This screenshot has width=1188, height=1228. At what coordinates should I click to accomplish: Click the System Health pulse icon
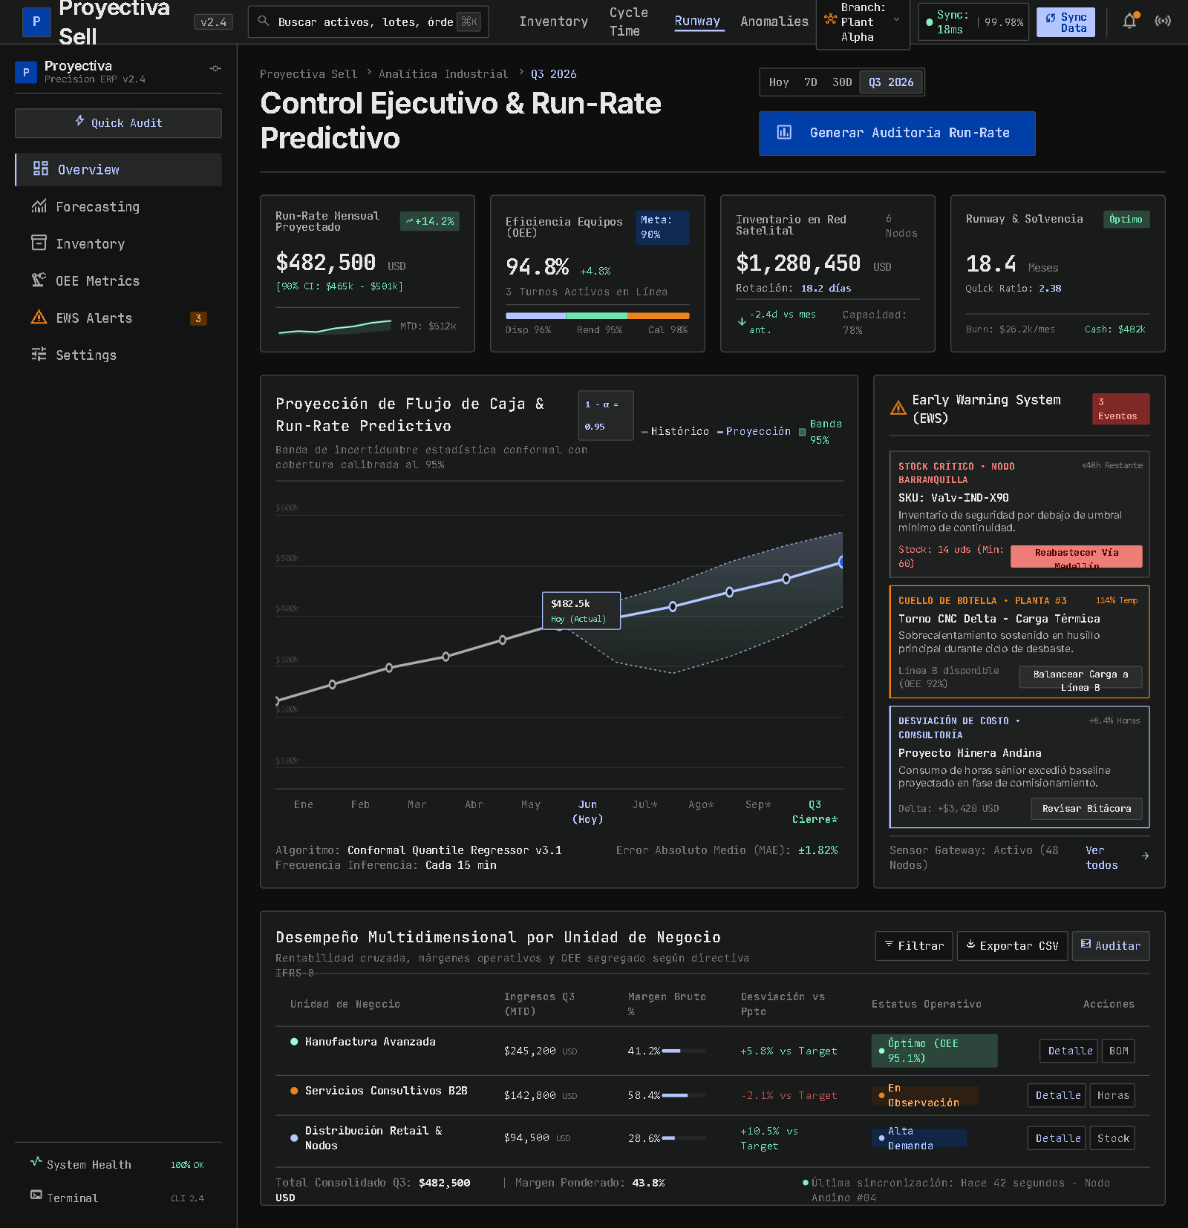click(36, 1162)
